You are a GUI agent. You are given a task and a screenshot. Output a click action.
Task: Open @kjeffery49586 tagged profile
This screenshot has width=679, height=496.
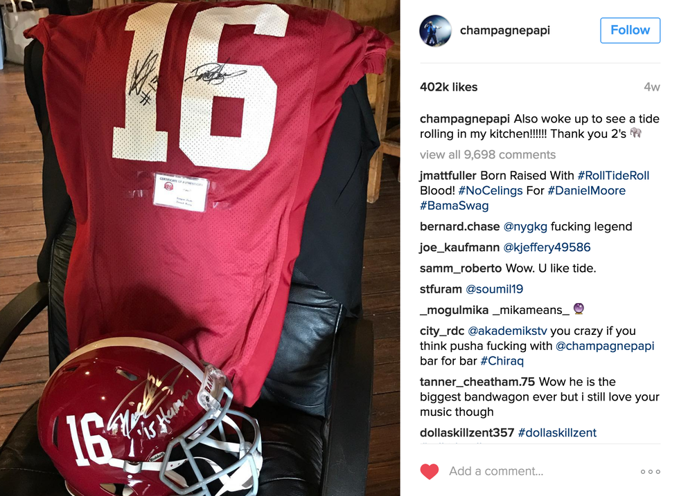pos(547,248)
